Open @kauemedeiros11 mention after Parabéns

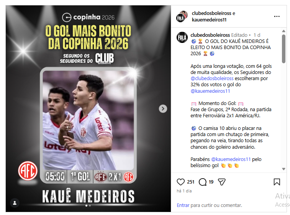coord(231,159)
